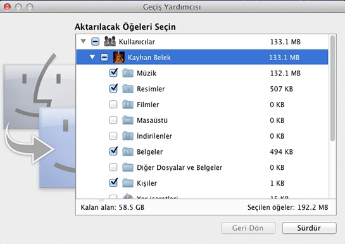Viewport: 345px width, 244px height.
Task: Click the 1 KB size value
Action: (x=277, y=183)
